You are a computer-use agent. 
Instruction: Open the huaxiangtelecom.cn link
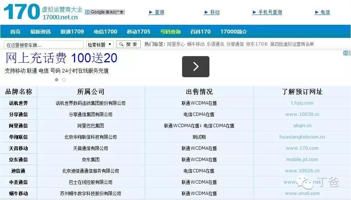302,137
